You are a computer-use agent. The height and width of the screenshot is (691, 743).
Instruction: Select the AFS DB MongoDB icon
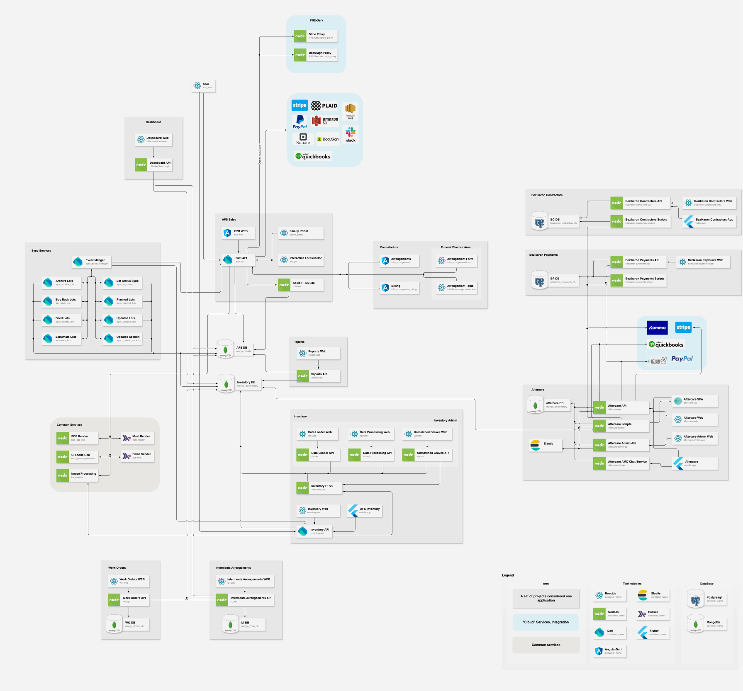[225, 349]
